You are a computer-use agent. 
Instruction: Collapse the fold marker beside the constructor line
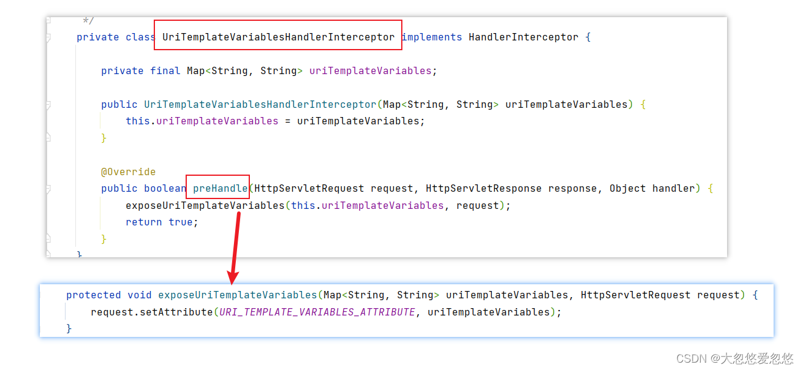tap(48, 105)
